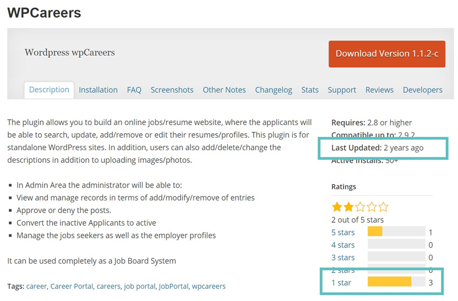Click the 'Wordpress wpCareers' subtitle text
This screenshot has width=458, height=301.
pos(70,52)
